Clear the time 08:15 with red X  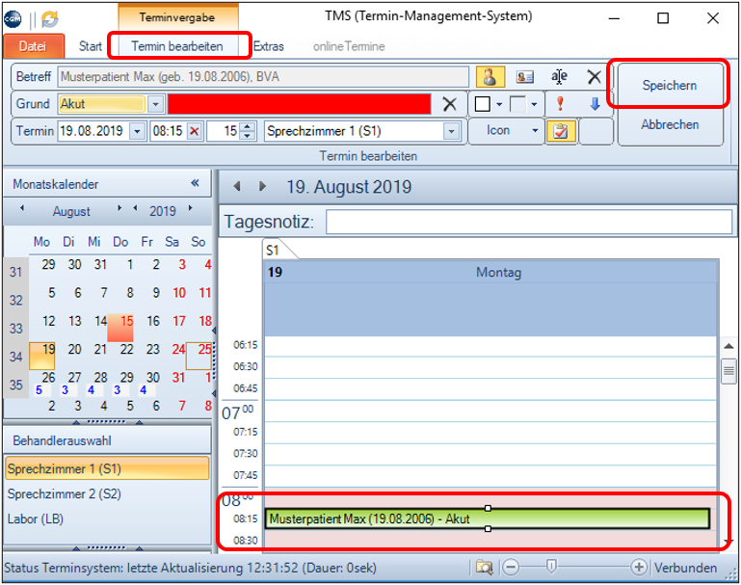(194, 131)
